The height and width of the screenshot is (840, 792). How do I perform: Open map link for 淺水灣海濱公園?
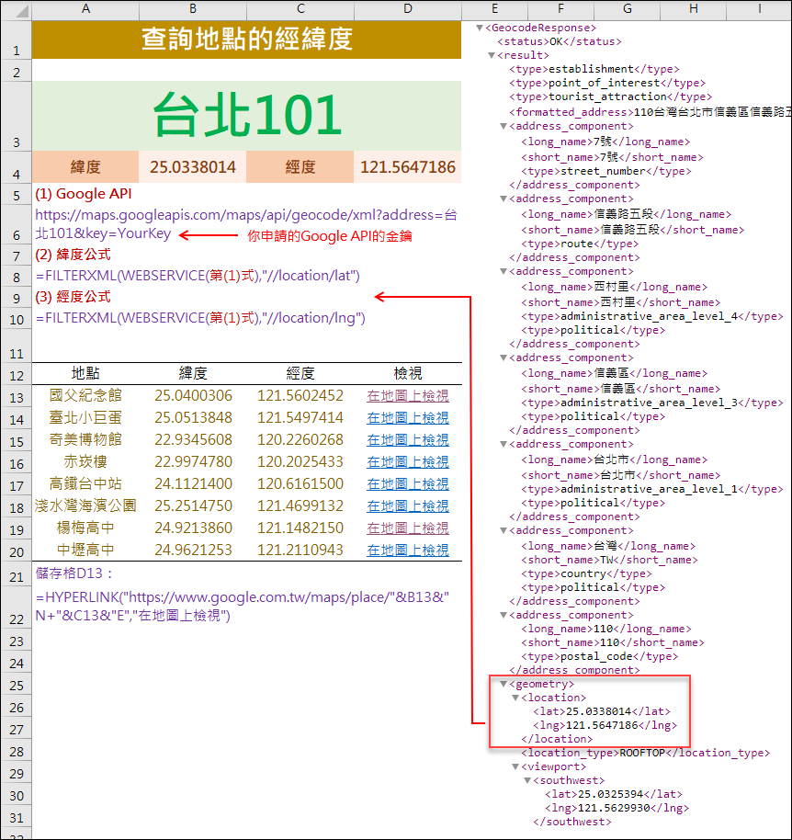click(x=408, y=505)
